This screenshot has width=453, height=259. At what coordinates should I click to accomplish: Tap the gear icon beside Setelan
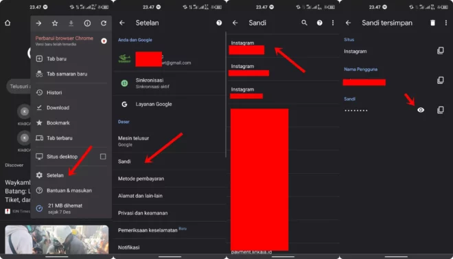(x=39, y=175)
